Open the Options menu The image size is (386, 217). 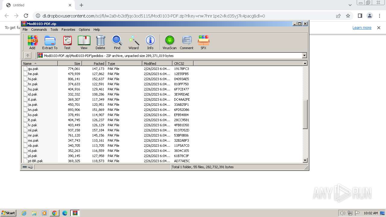click(x=84, y=30)
